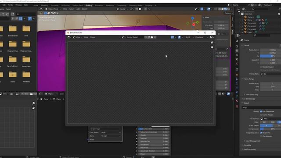This screenshot has width=281, height=158.
Task: Open the Slot 1 dropdown in render window
Action: (x=189, y=37)
